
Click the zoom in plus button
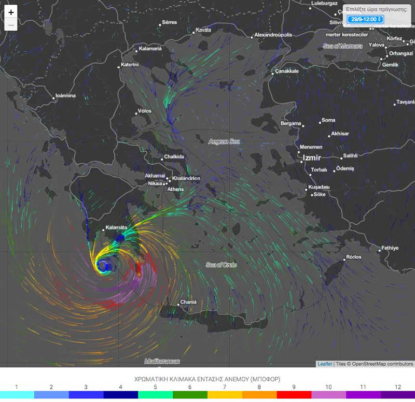[x=11, y=12]
